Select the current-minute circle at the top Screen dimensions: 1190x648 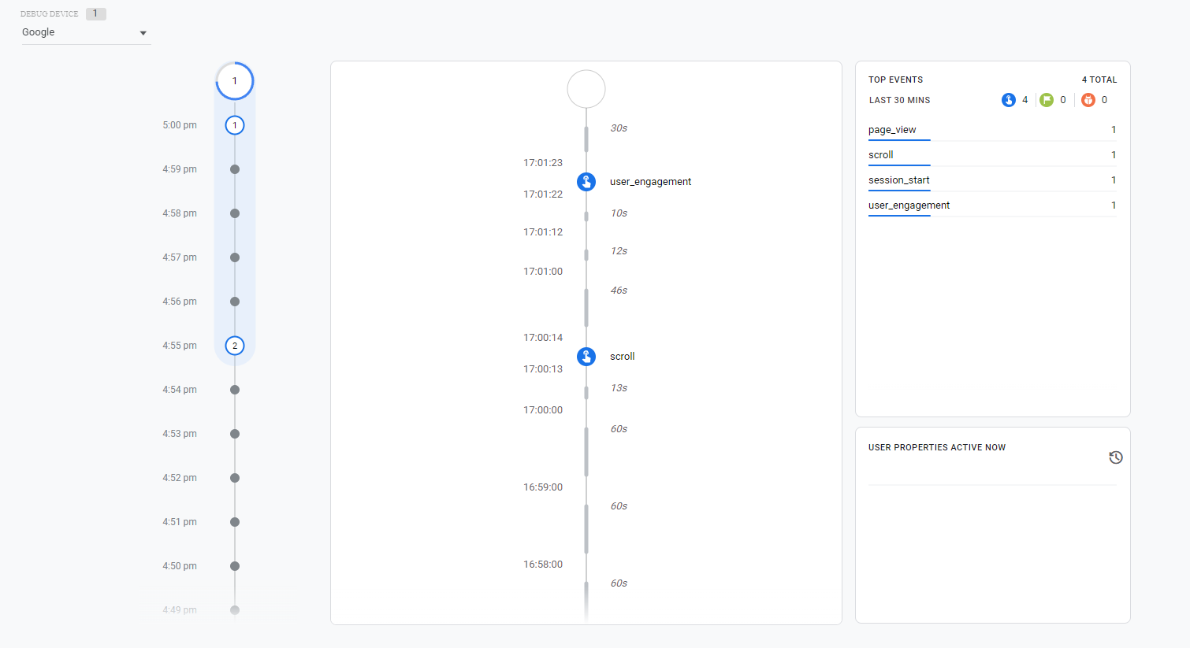pos(235,81)
